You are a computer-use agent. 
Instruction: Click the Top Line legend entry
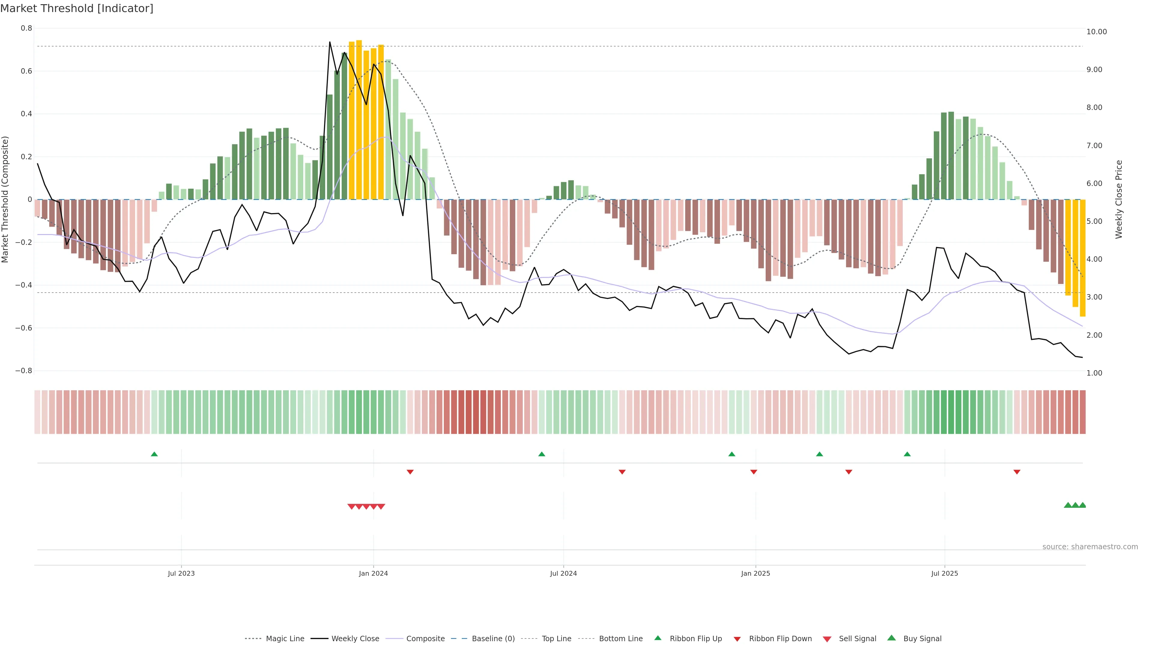coord(556,639)
